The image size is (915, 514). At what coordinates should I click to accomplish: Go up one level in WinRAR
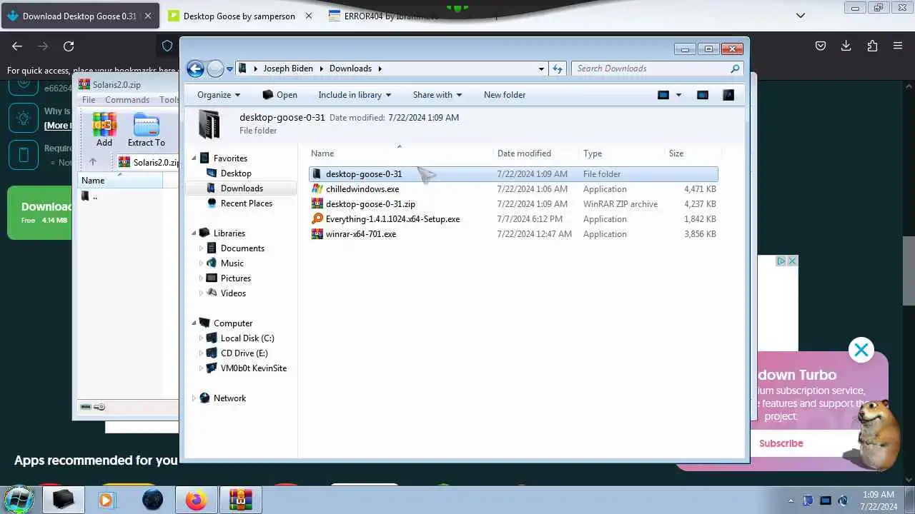click(92, 162)
